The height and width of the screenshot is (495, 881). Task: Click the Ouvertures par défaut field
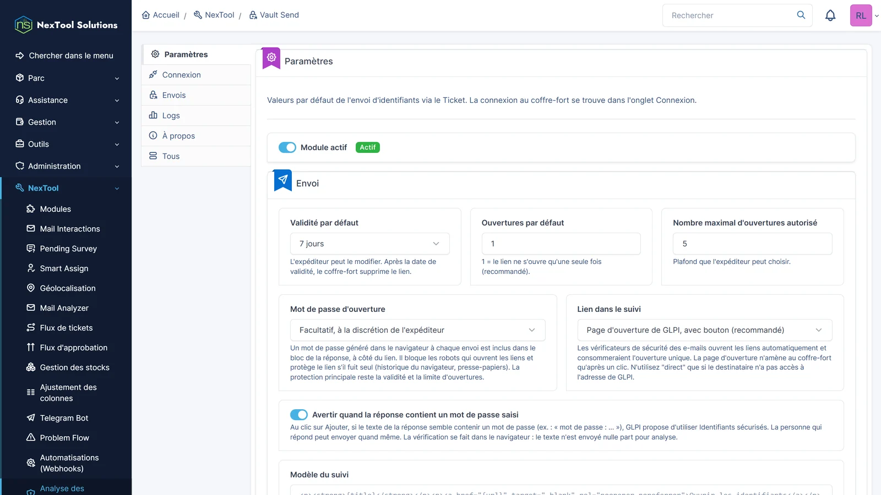(561, 244)
